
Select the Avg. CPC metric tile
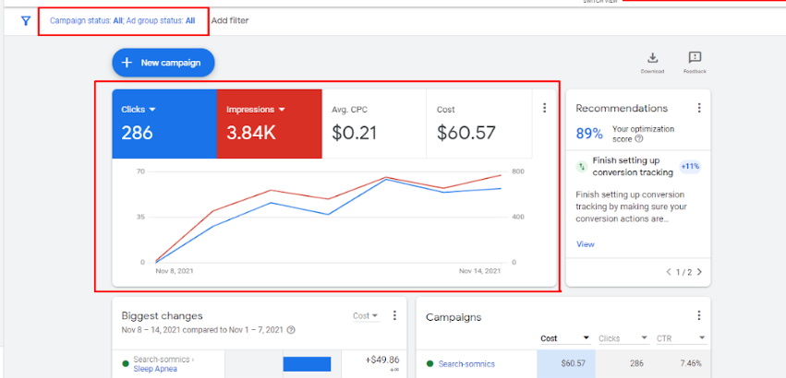click(373, 124)
